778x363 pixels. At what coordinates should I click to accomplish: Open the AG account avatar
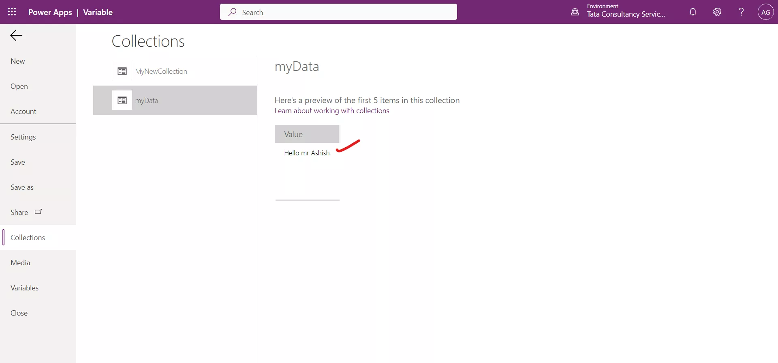click(x=765, y=12)
